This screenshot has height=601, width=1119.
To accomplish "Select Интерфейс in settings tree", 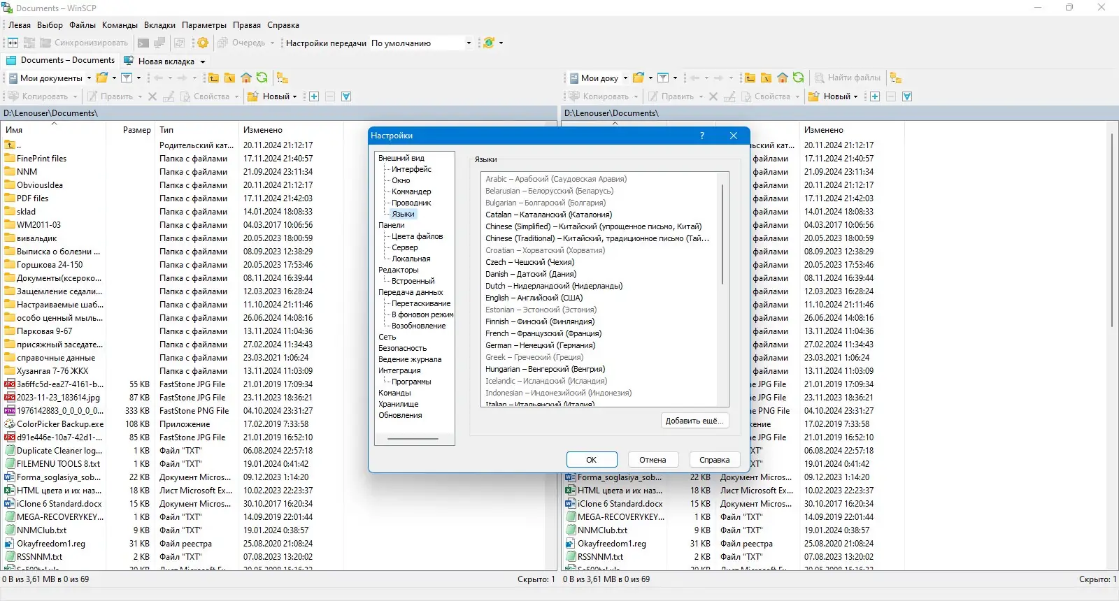I will coord(411,169).
